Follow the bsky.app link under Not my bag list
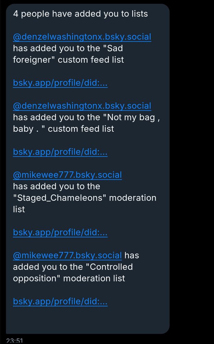This screenshot has width=214, height=344. click(x=60, y=152)
